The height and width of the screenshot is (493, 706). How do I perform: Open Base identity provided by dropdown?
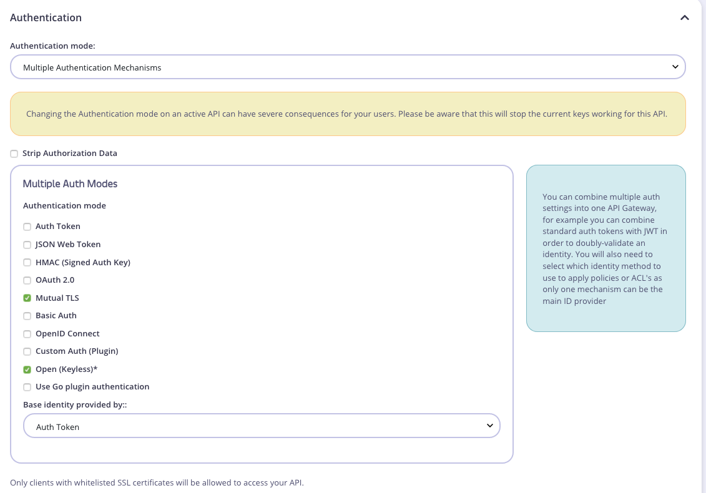click(x=262, y=427)
